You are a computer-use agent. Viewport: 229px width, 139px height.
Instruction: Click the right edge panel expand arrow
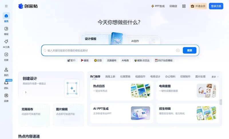(x=221, y=102)
